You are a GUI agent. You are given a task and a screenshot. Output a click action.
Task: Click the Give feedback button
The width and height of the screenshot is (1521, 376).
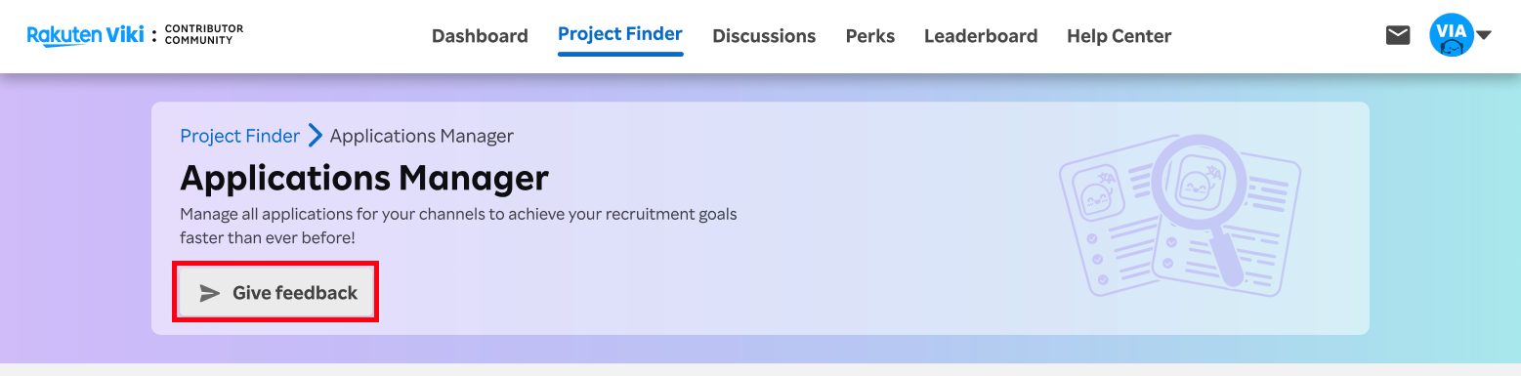(x=276, y=292)
